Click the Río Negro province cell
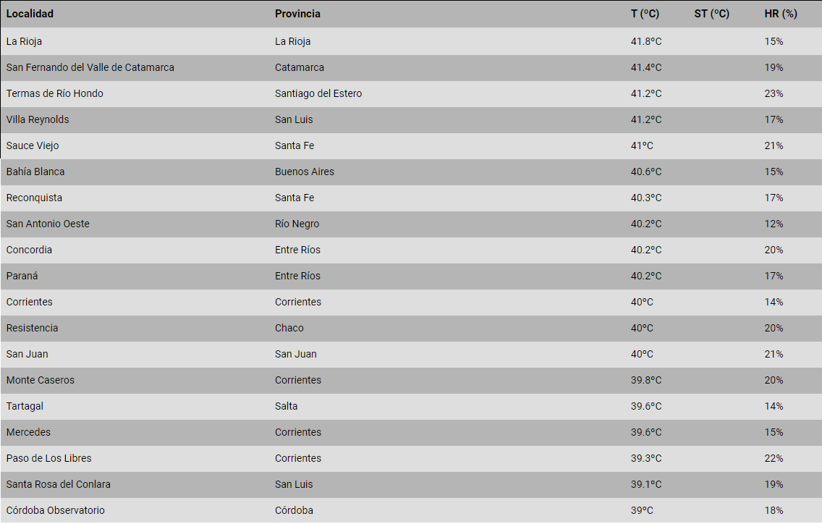The image size is (822, 524). point(297,224)
